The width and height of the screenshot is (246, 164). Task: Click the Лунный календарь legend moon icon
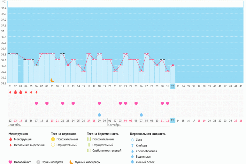coord(71,162)
